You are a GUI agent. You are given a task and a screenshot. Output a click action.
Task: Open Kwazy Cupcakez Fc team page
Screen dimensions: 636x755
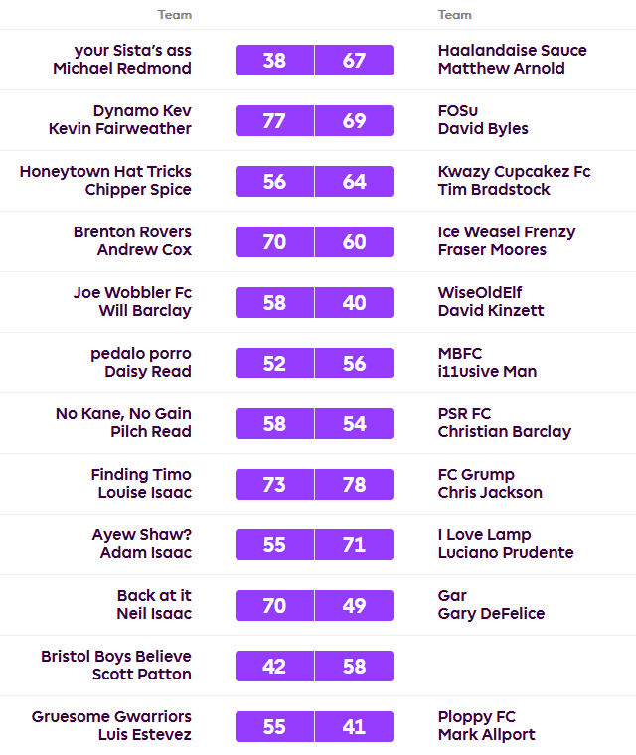(514, 172)
